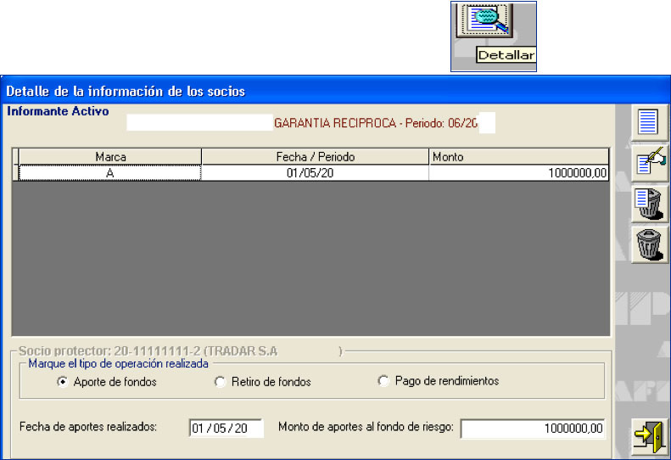The width and height of the screenshot is (671, 460).
Task: Click the empty-all trash can icon
Action: click(x=649, y=244)
